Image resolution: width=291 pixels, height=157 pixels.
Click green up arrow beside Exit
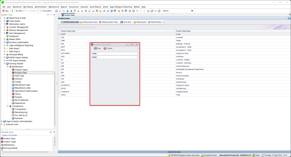(12, 11)
